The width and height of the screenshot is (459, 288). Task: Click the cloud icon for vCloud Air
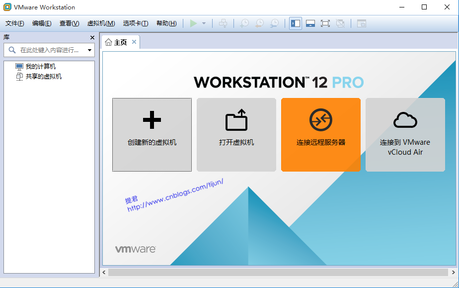[405, 120]
